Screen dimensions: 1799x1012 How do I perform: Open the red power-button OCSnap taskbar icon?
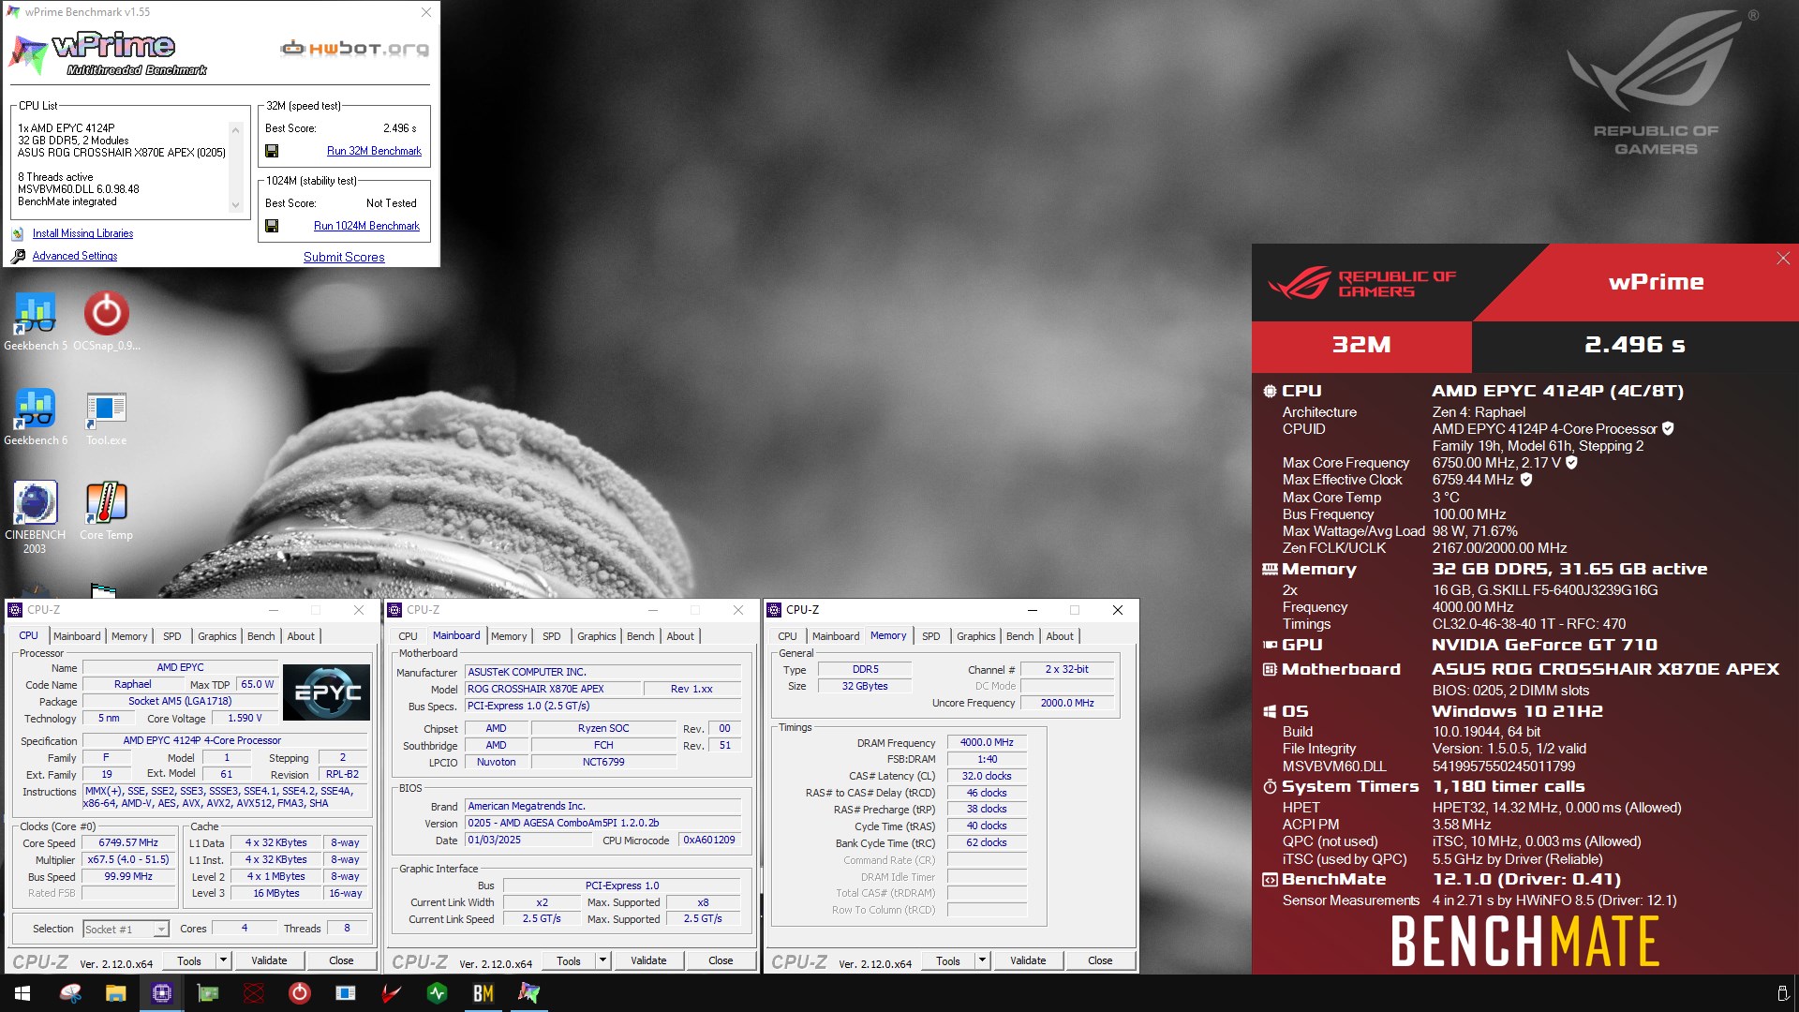coord(299,993)
